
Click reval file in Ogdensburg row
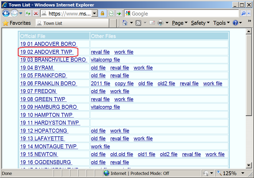pyautogui.click(x=120, y=162)
